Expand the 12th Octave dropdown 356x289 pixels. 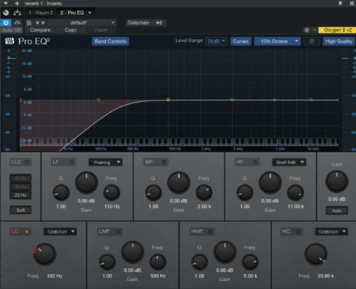pos(277,41)
